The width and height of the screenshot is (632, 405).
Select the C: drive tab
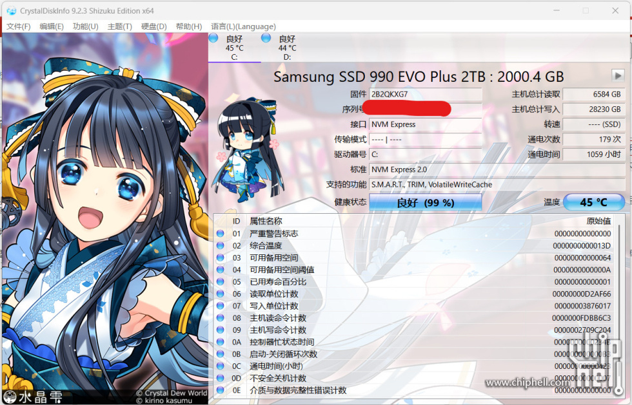click(235, 48)
